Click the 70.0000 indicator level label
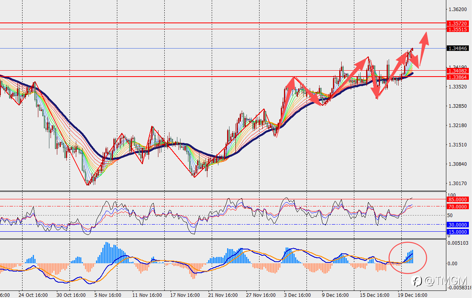Viewport: 472px width, 298px height. [457, 206]
